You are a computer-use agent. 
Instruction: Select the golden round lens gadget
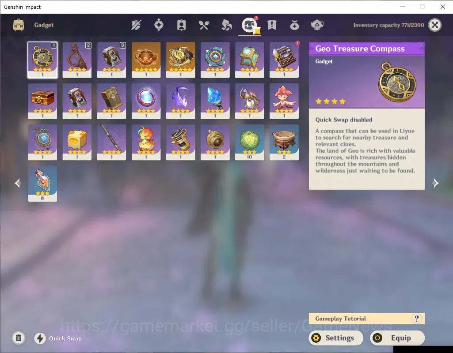coord(215,143)
